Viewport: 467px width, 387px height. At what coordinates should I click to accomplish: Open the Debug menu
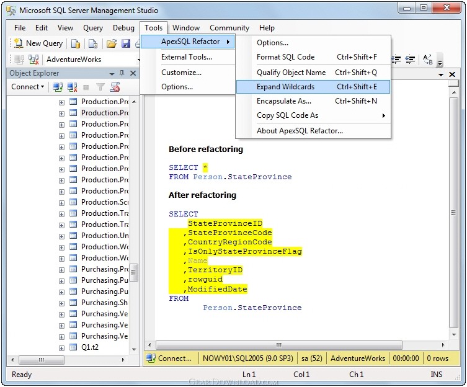123,28
